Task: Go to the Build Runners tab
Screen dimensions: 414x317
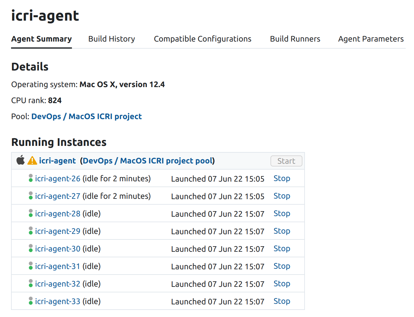Action: tap(295, 39)
